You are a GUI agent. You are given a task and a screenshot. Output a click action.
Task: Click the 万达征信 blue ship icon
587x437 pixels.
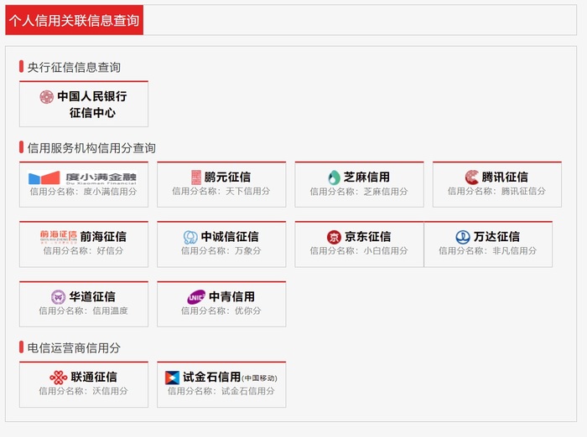[x=463, y=237]
